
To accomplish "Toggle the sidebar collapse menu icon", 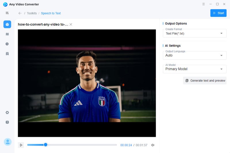I will [x=7, y=13].
